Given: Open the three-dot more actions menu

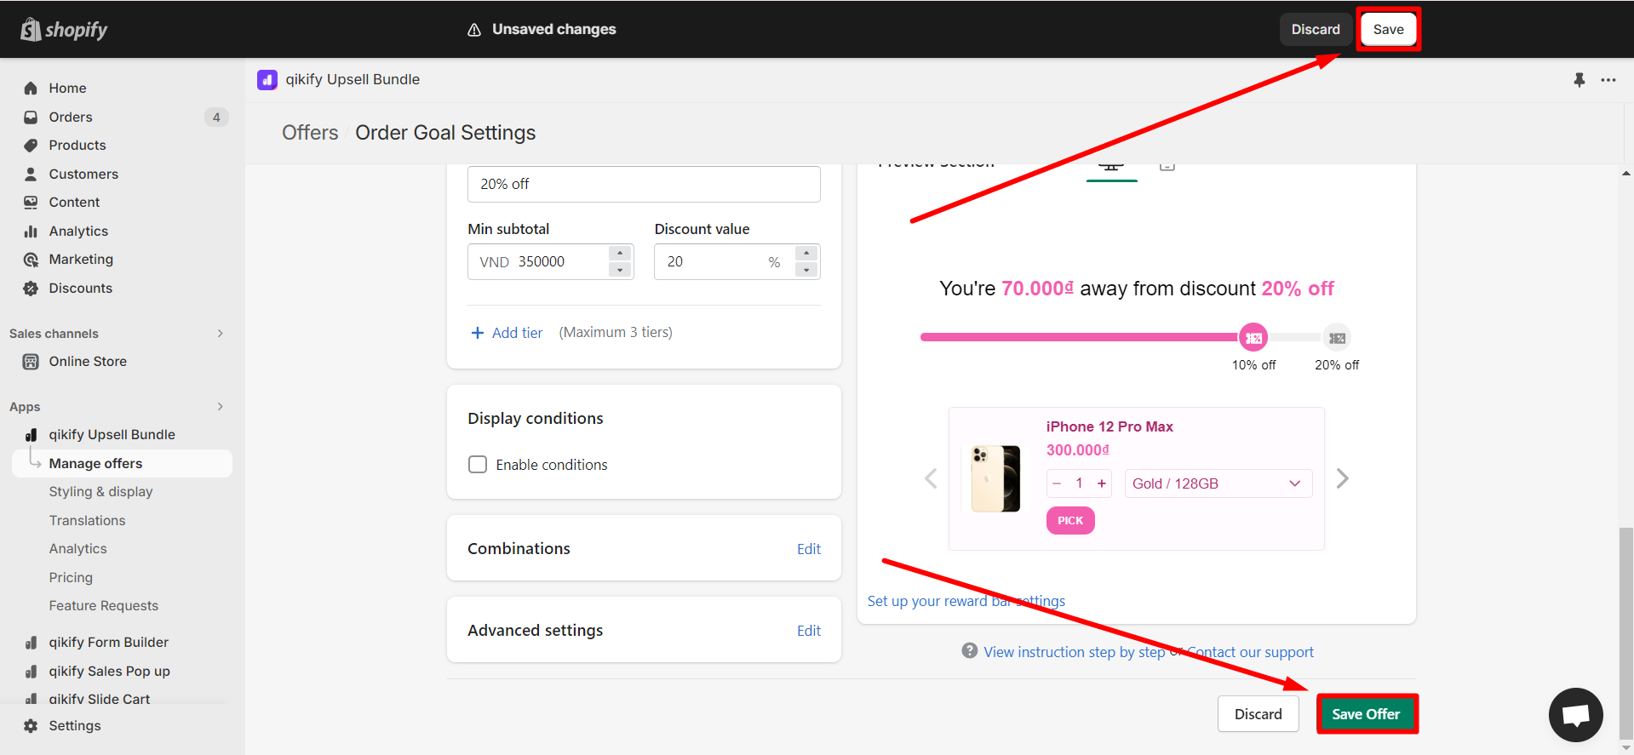Looking at the screenshot, I should [x=1608, y=80].
